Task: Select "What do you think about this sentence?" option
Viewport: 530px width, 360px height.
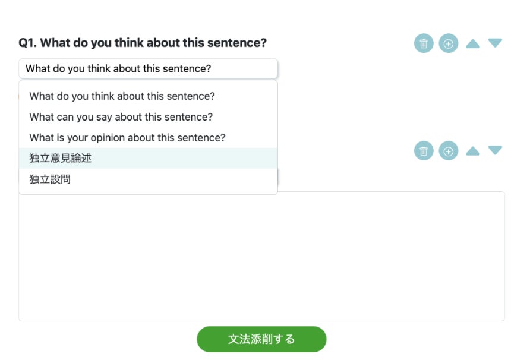Action: pyautogui.click(x=122, y=96)
